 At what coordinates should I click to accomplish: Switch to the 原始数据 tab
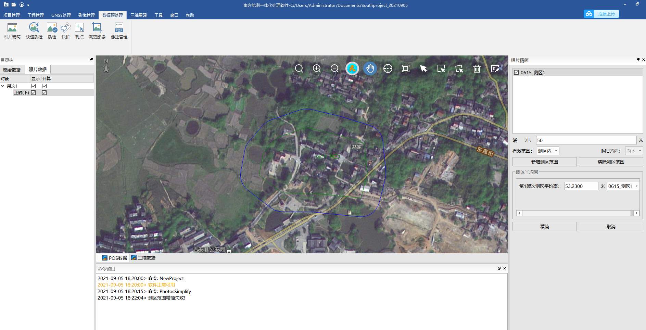pos(12,70)
